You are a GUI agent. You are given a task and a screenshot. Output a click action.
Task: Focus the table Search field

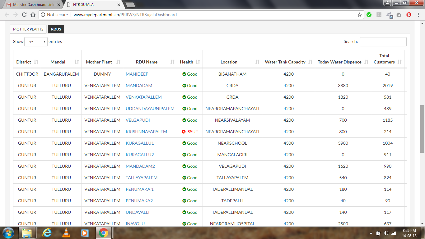383,42
